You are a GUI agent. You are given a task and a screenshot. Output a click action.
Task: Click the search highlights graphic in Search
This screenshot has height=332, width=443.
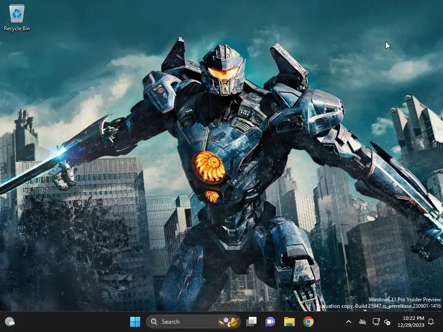click(228, 322)
